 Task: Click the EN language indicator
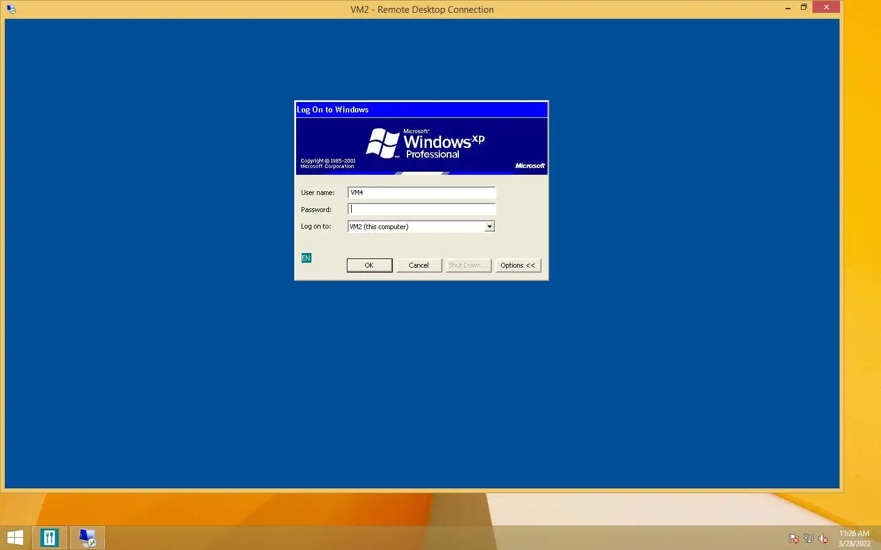click(x=306, y=258)
